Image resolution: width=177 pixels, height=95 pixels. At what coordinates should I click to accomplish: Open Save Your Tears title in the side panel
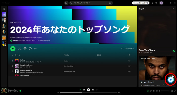[x=147, y=50]
